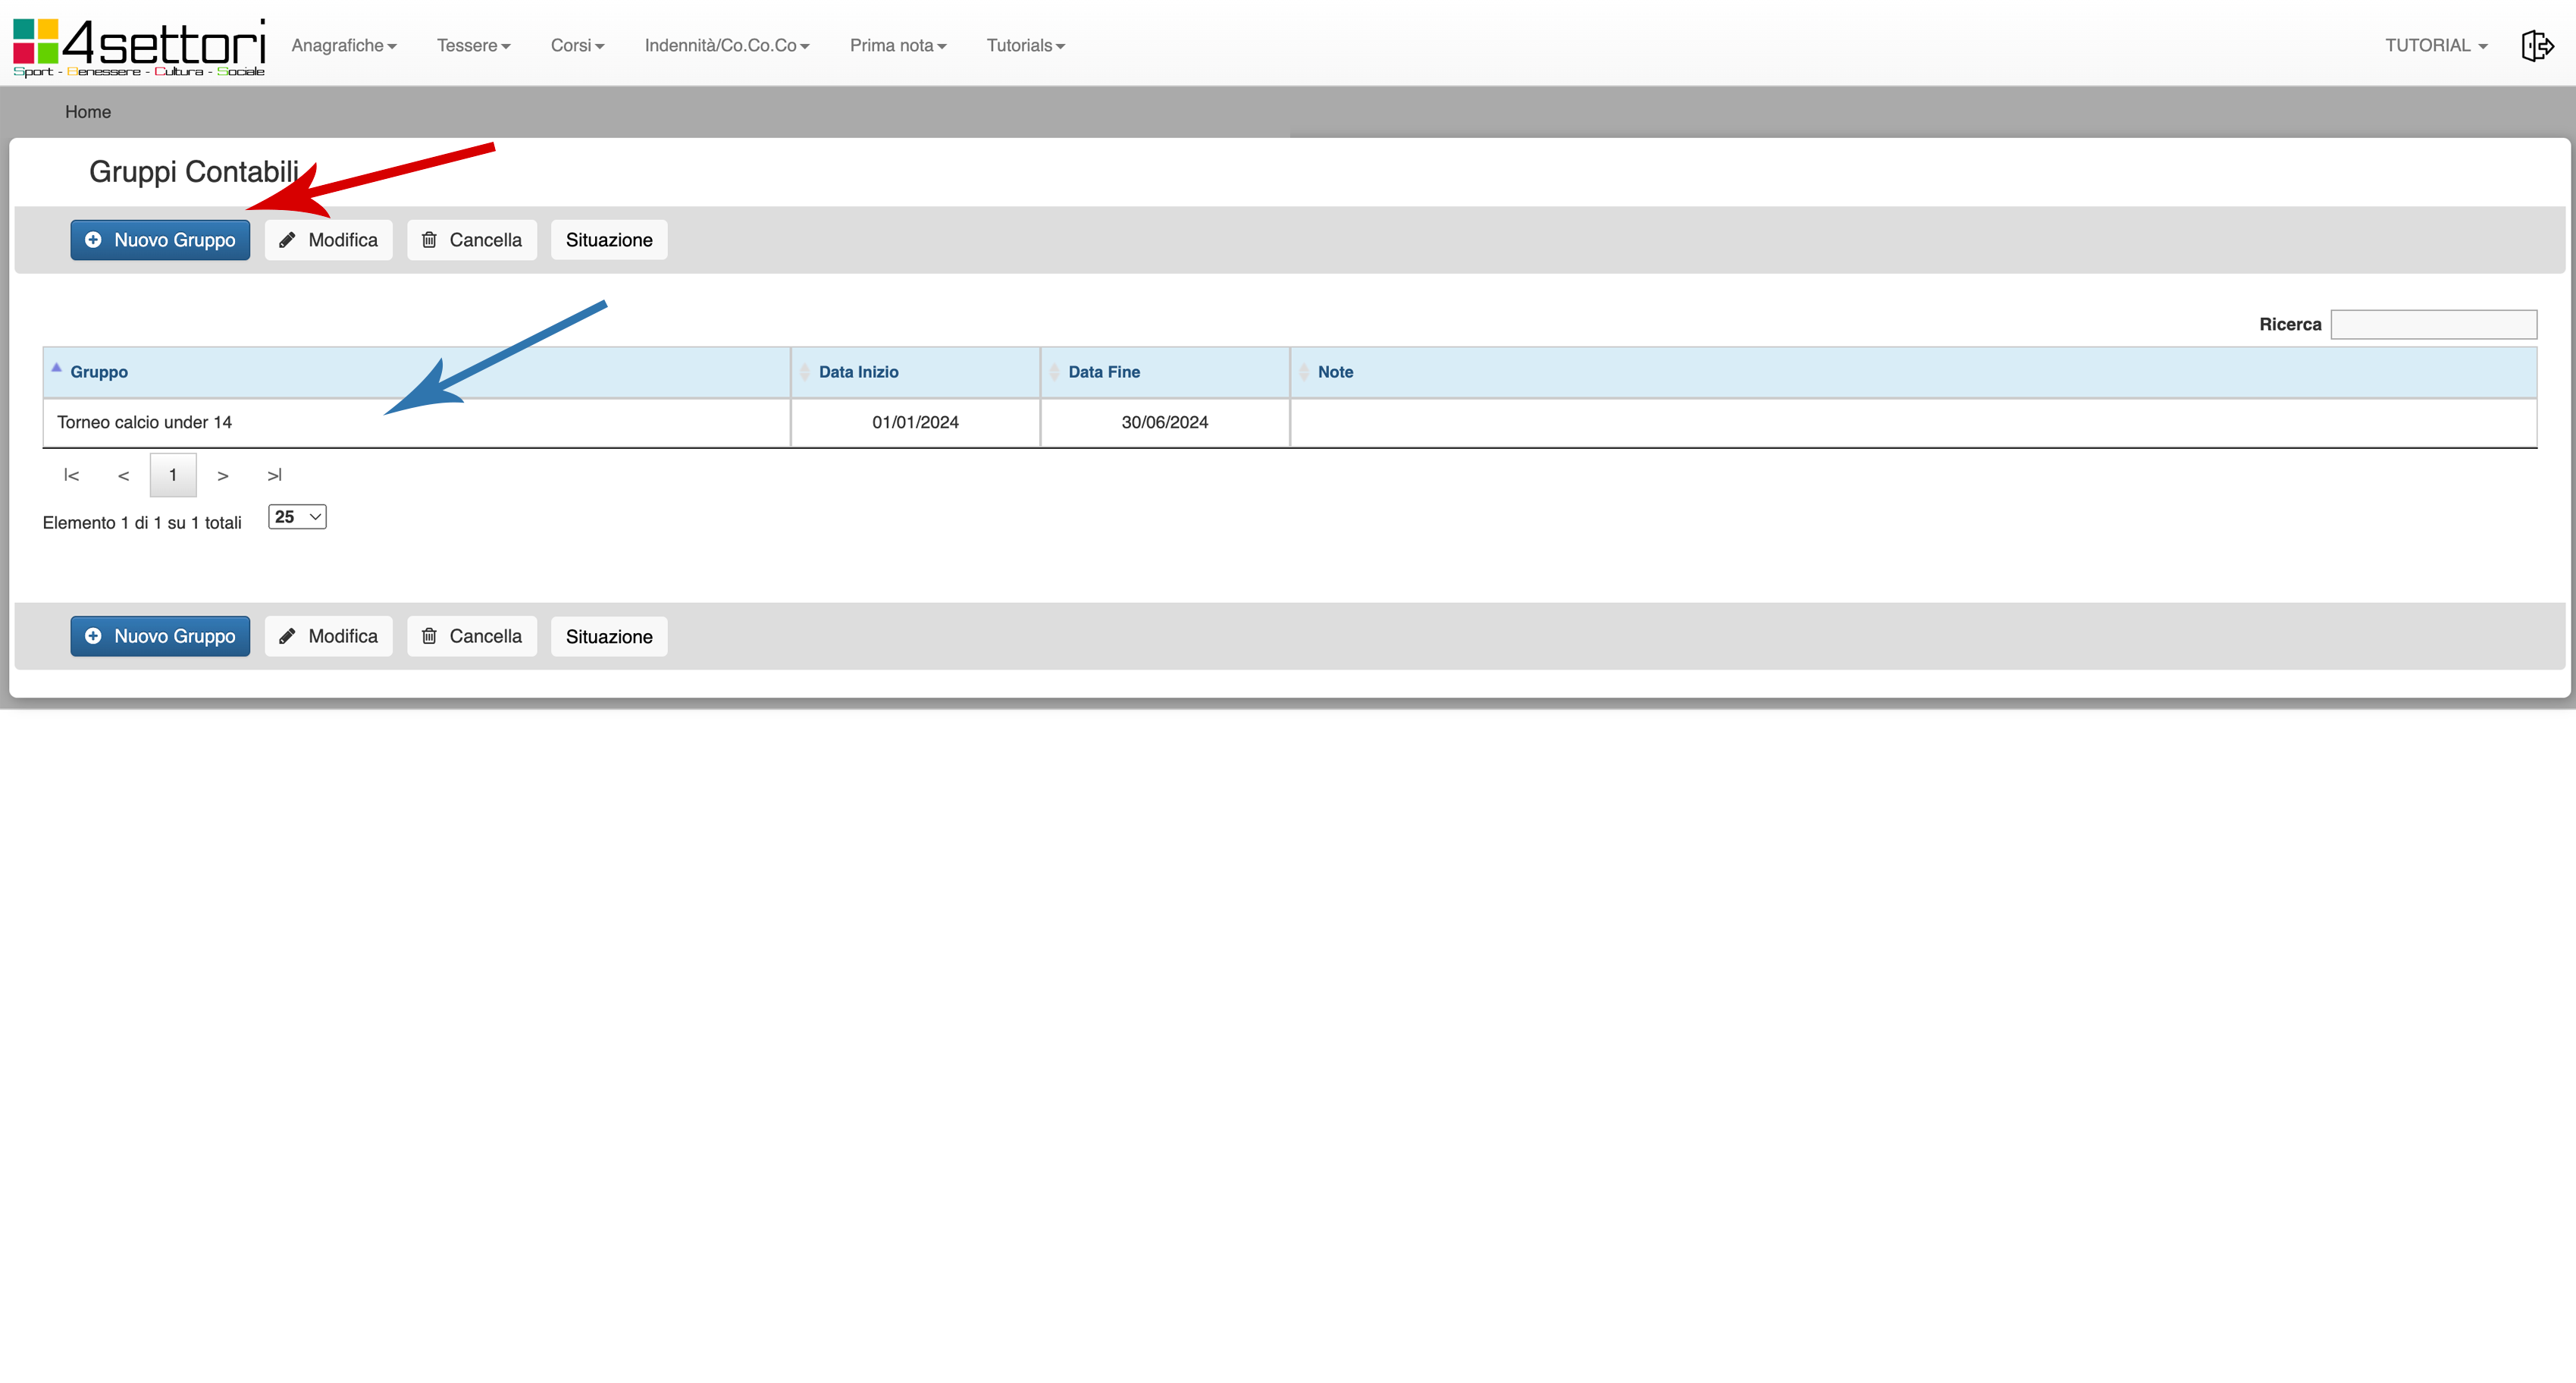The image size is (2576, 1383).
Task: Go to the first page of results
Action: (71, 475)
